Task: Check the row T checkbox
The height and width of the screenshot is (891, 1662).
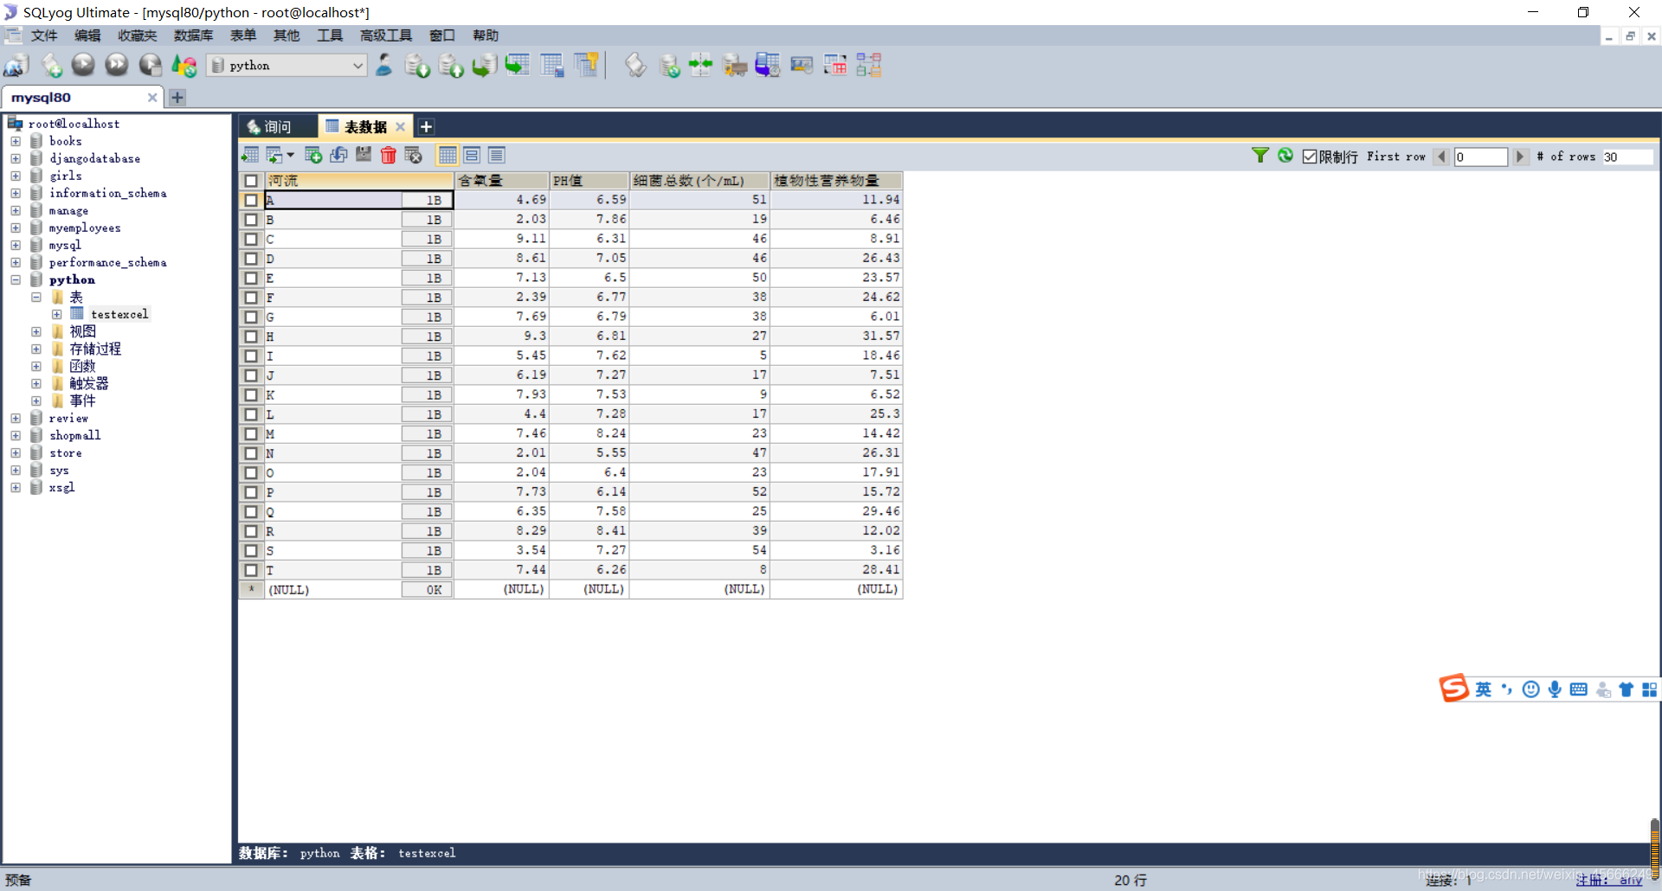Action: pos(251,570)
